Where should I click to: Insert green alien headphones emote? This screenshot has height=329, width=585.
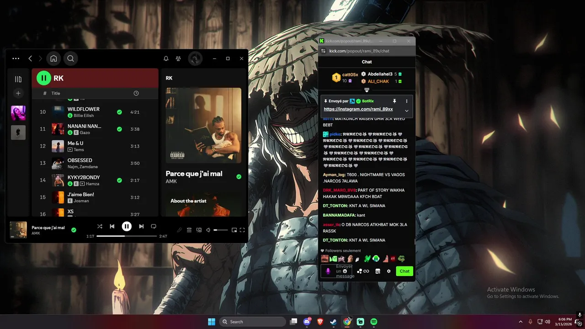click(x=376, y=259)
